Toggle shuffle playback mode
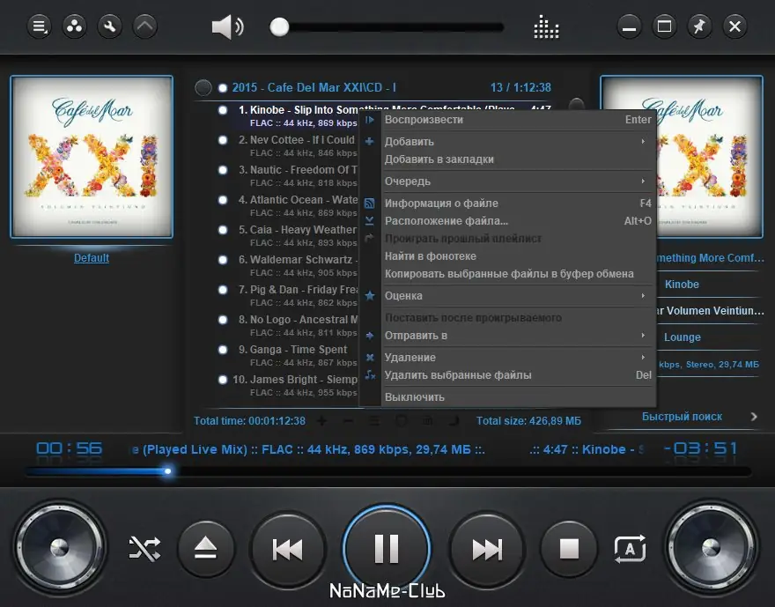 144,549
